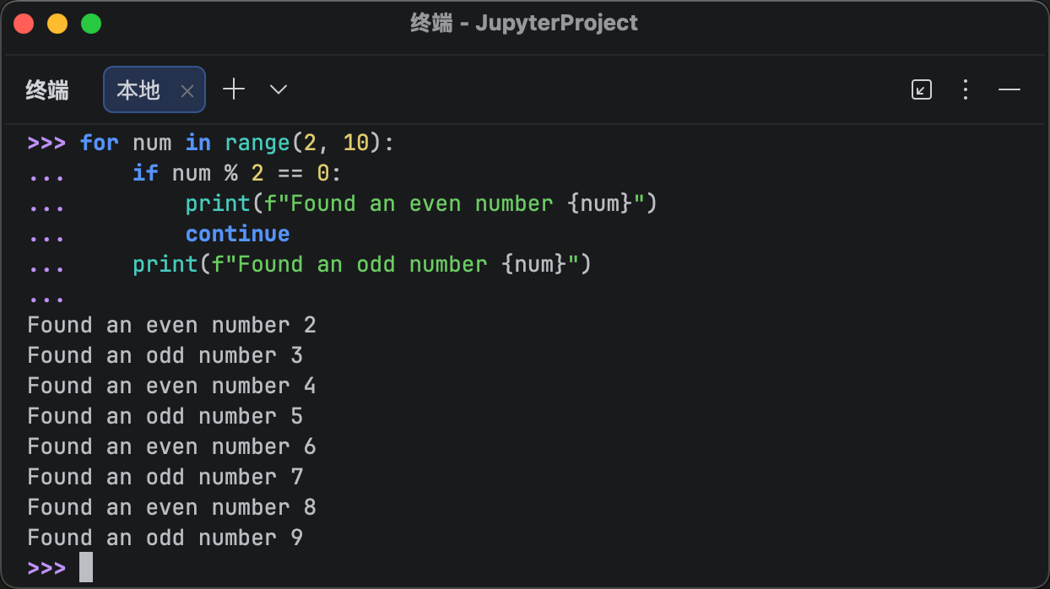Click the blue continue keyword
The width and height of the screenshot is (1050, 589).
pos(237,234)
